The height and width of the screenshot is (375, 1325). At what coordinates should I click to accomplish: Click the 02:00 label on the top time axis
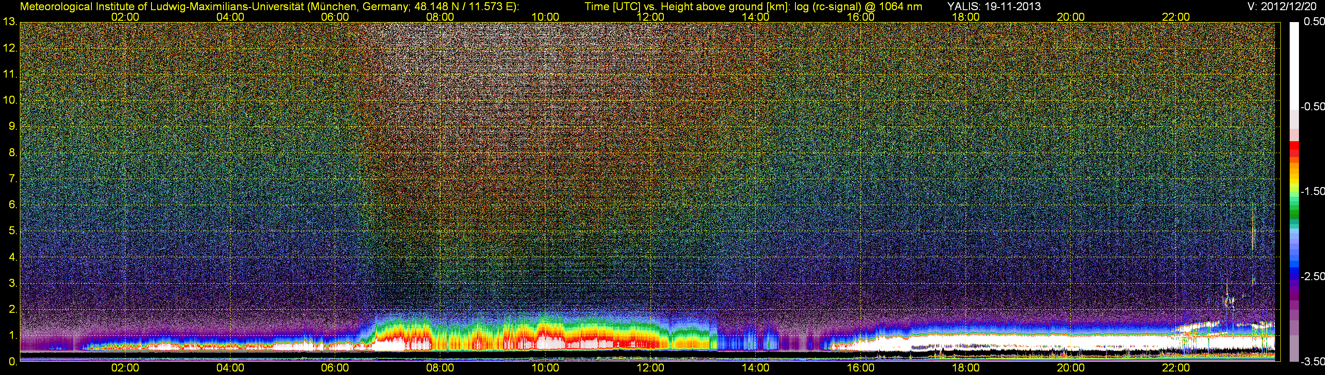pyautogui.click(x=125, y=17)
